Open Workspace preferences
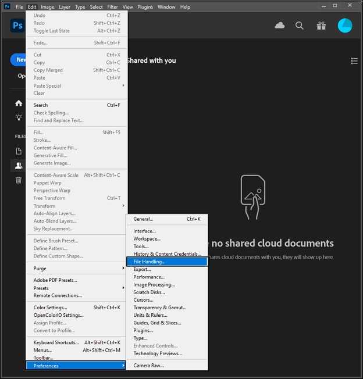Screen dimensions: 363x379 167,239
